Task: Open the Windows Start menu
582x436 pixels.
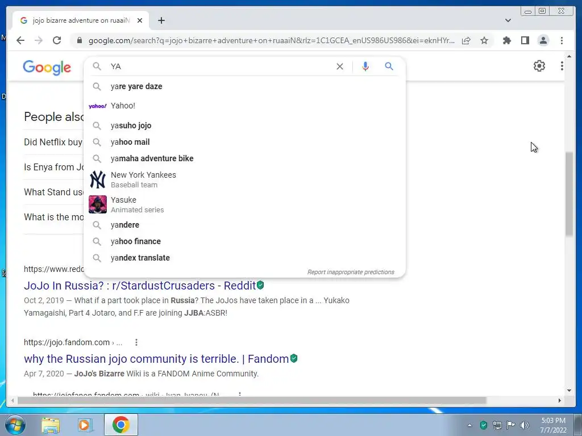Action: click(x=15, y=425)
